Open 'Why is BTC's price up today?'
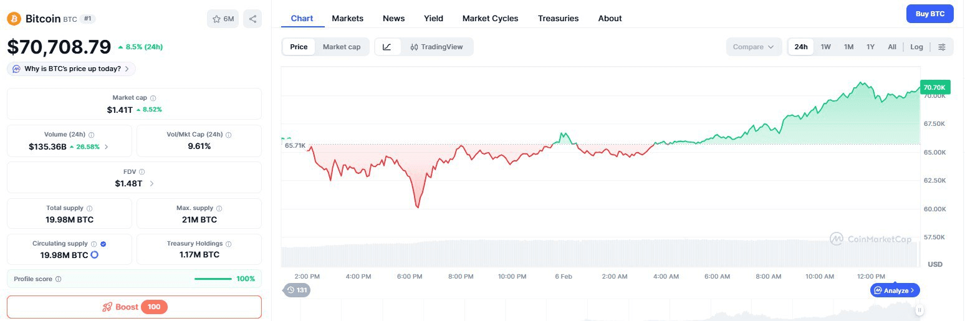 (x=71, y=69)
